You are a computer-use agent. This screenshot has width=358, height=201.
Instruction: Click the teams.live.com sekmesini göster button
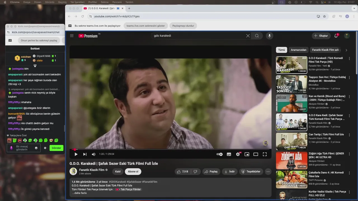point(146,26)
